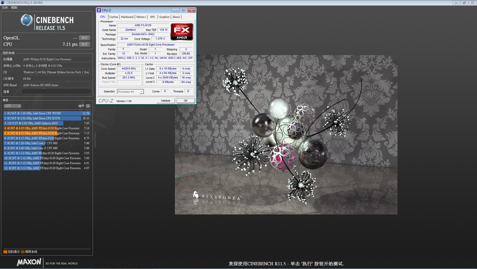This screenshot has height=269, width=477.
Task: Open the Mainboard tab in CPU-Z
Action: 127,17
